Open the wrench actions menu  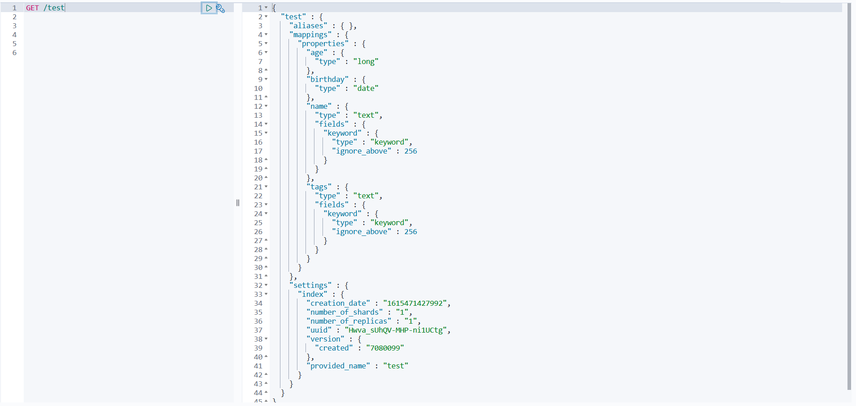coord(220,8)
